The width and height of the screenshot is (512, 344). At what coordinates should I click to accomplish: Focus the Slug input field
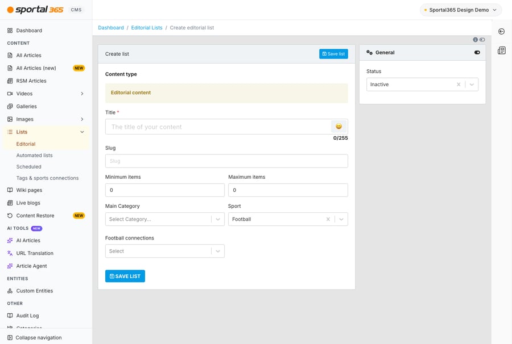(x=226, y=161)
